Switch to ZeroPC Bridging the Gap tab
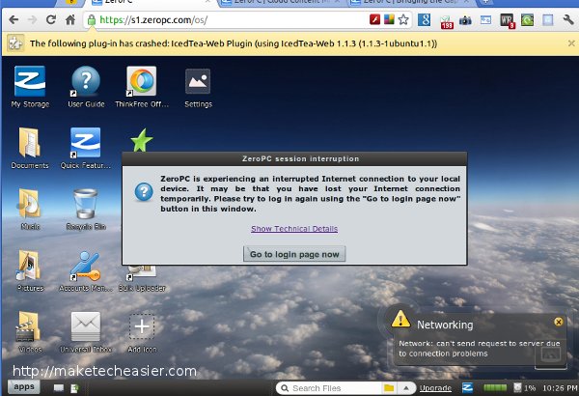Viewport: 579px width, 396px height. [x=410, y=2]
